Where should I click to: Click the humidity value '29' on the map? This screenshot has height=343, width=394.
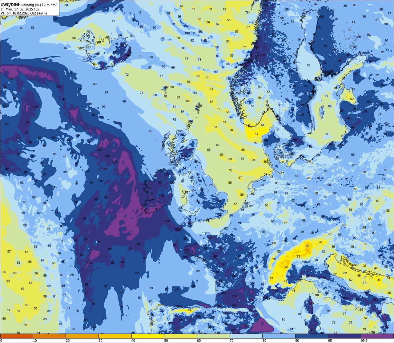point(189,310)
